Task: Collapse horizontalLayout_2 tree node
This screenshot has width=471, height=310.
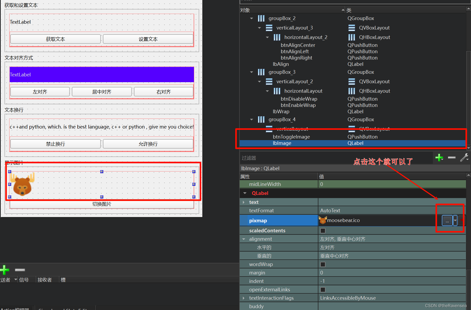Action: click(x=267, y=37)
